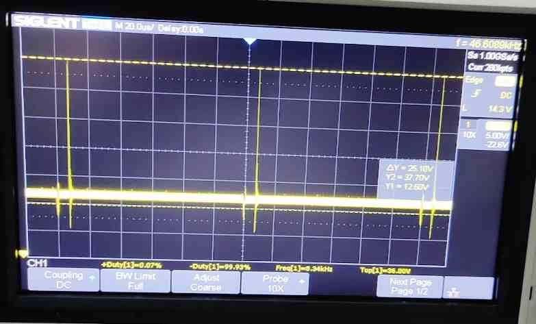Viewport: 536px width, 324px height.
Task: Click the rising edge trigger slope icon
Action: pos(476,93)
